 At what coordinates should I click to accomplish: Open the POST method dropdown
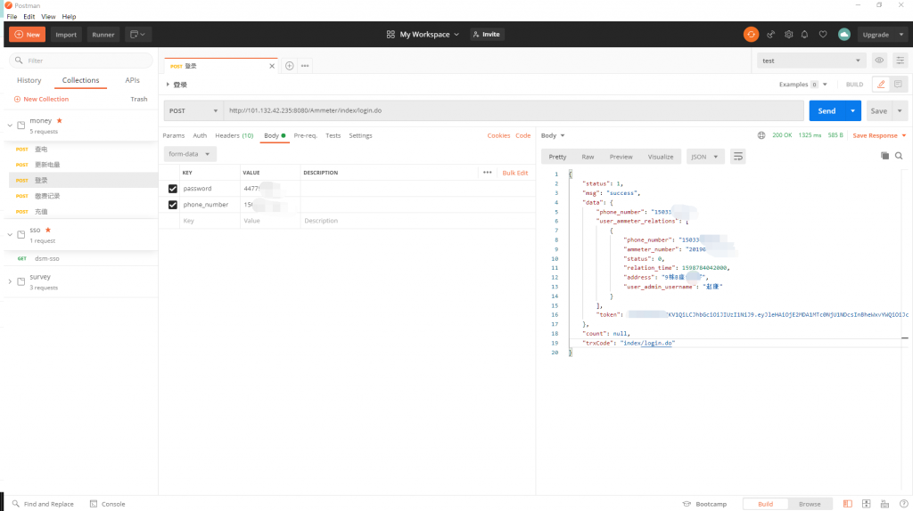(193, 111)
